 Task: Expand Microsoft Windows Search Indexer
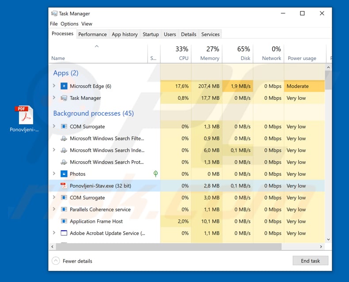point(54,150)
